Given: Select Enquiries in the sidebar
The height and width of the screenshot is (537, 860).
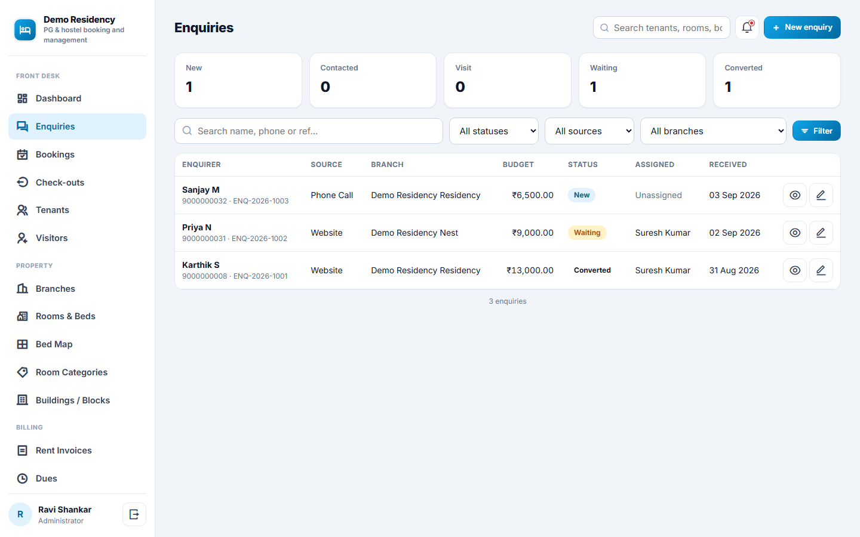Looking at the screenshot, I should 77,126.
